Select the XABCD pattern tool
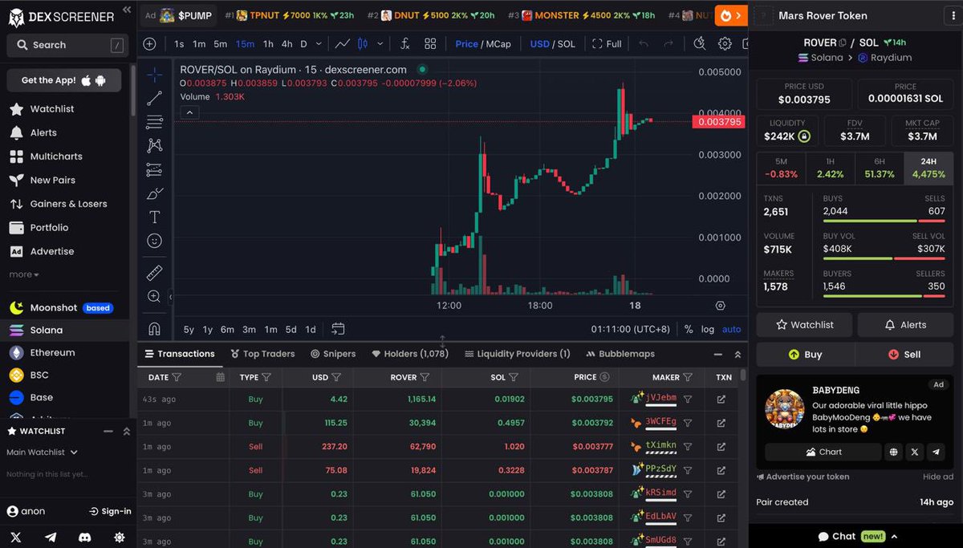963x548 pixels. click(x=155, y=145)
